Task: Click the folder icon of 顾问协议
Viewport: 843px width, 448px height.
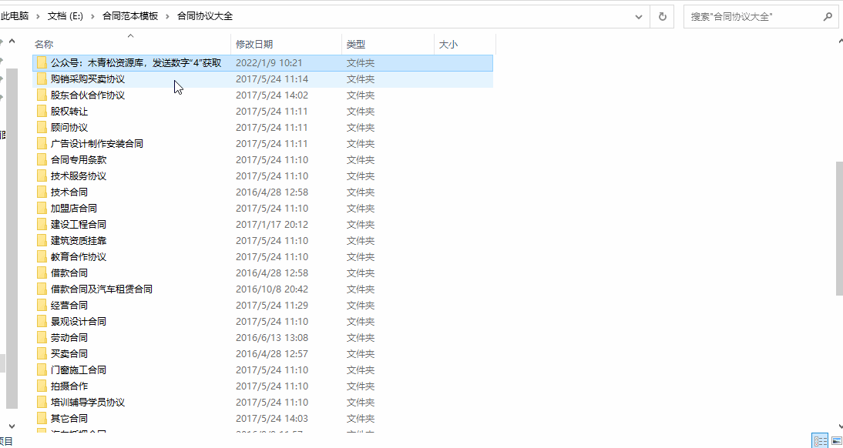Action: point(42,127)
